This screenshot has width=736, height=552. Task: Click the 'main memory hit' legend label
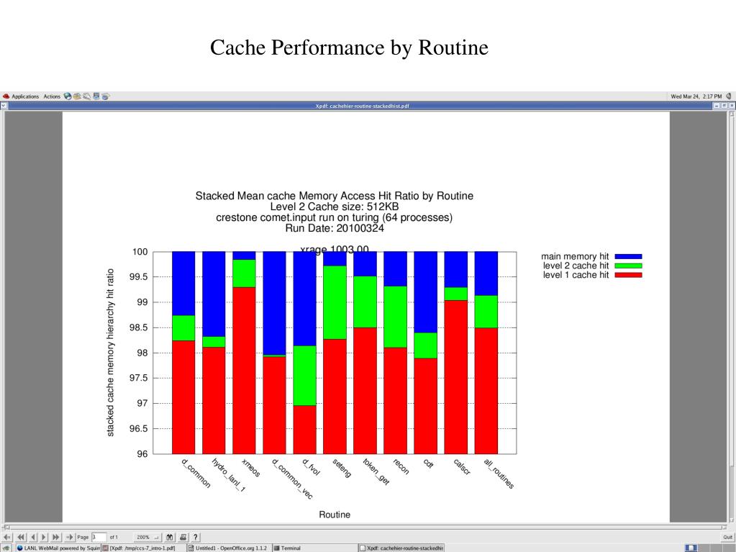point(575,256)
